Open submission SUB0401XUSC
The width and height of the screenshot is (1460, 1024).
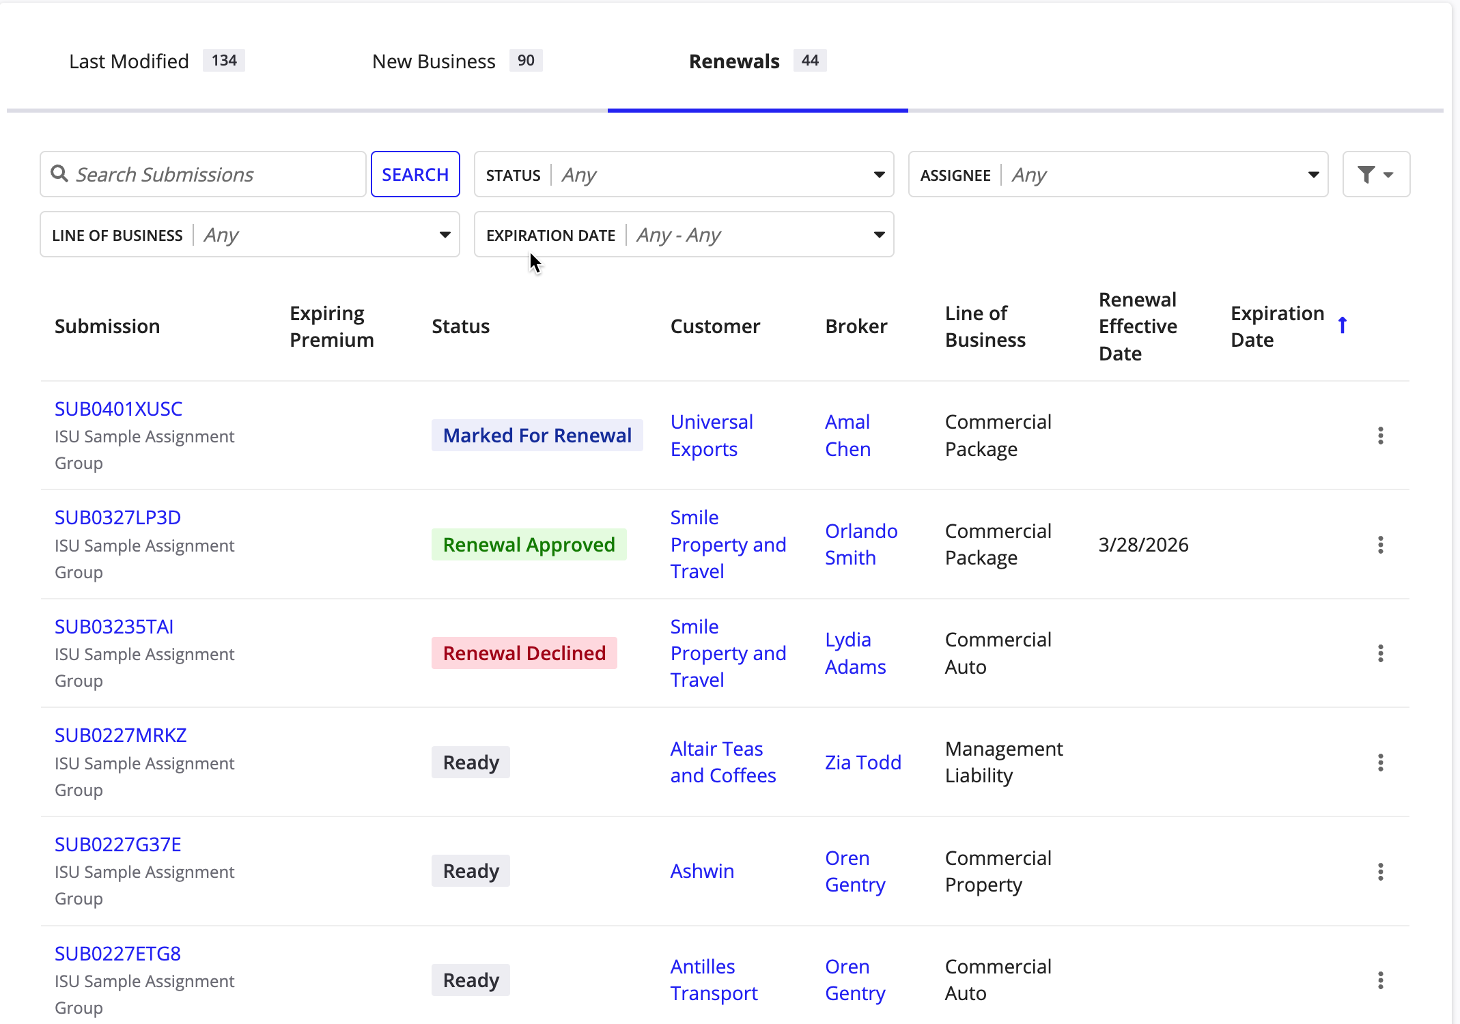[119, 409]
